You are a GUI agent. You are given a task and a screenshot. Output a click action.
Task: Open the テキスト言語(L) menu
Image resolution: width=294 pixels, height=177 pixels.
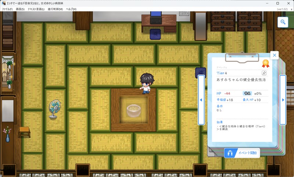(36, 9)
